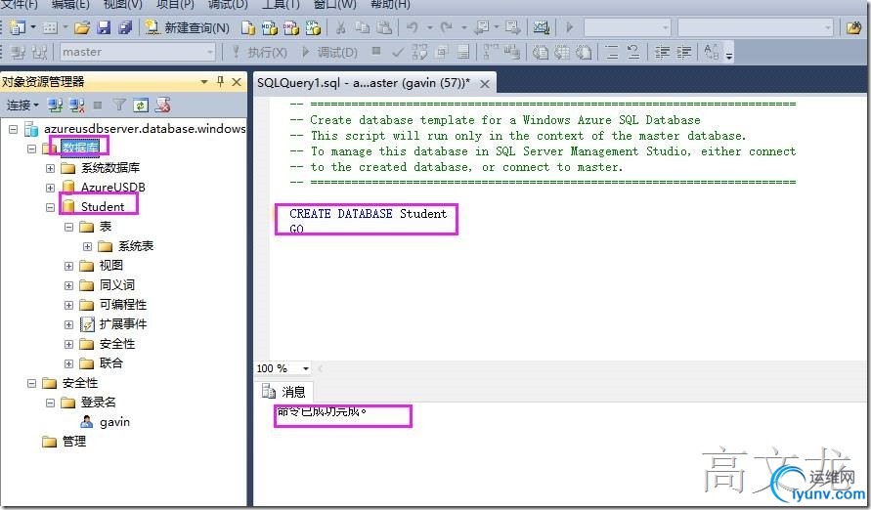Click the Connect Object Explorer icon
This screenshot has height=510, width=871.
pos(55,105)
